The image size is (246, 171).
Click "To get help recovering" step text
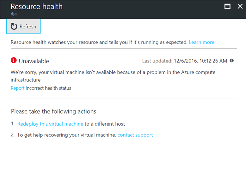(66, 135)
